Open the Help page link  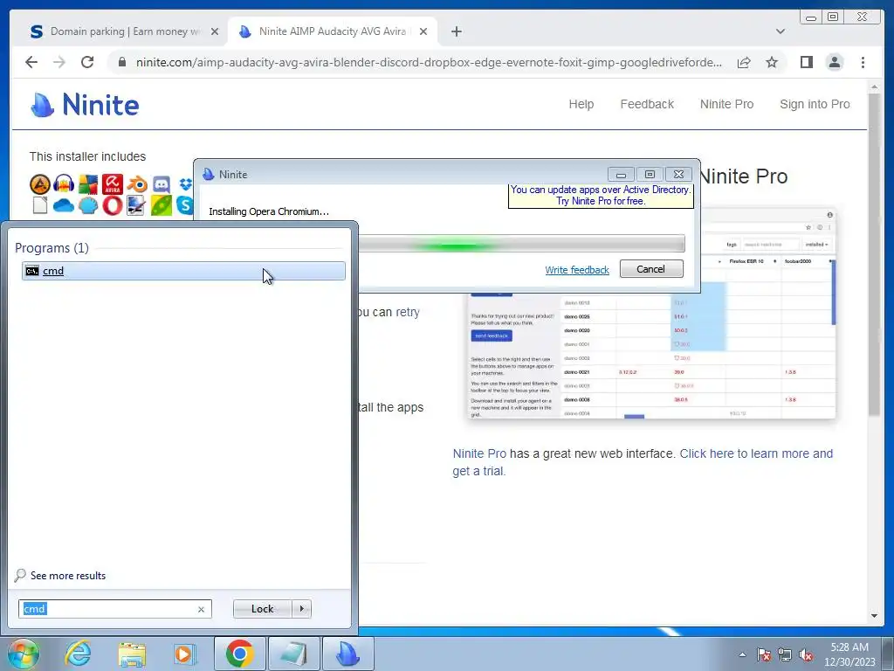581,105
